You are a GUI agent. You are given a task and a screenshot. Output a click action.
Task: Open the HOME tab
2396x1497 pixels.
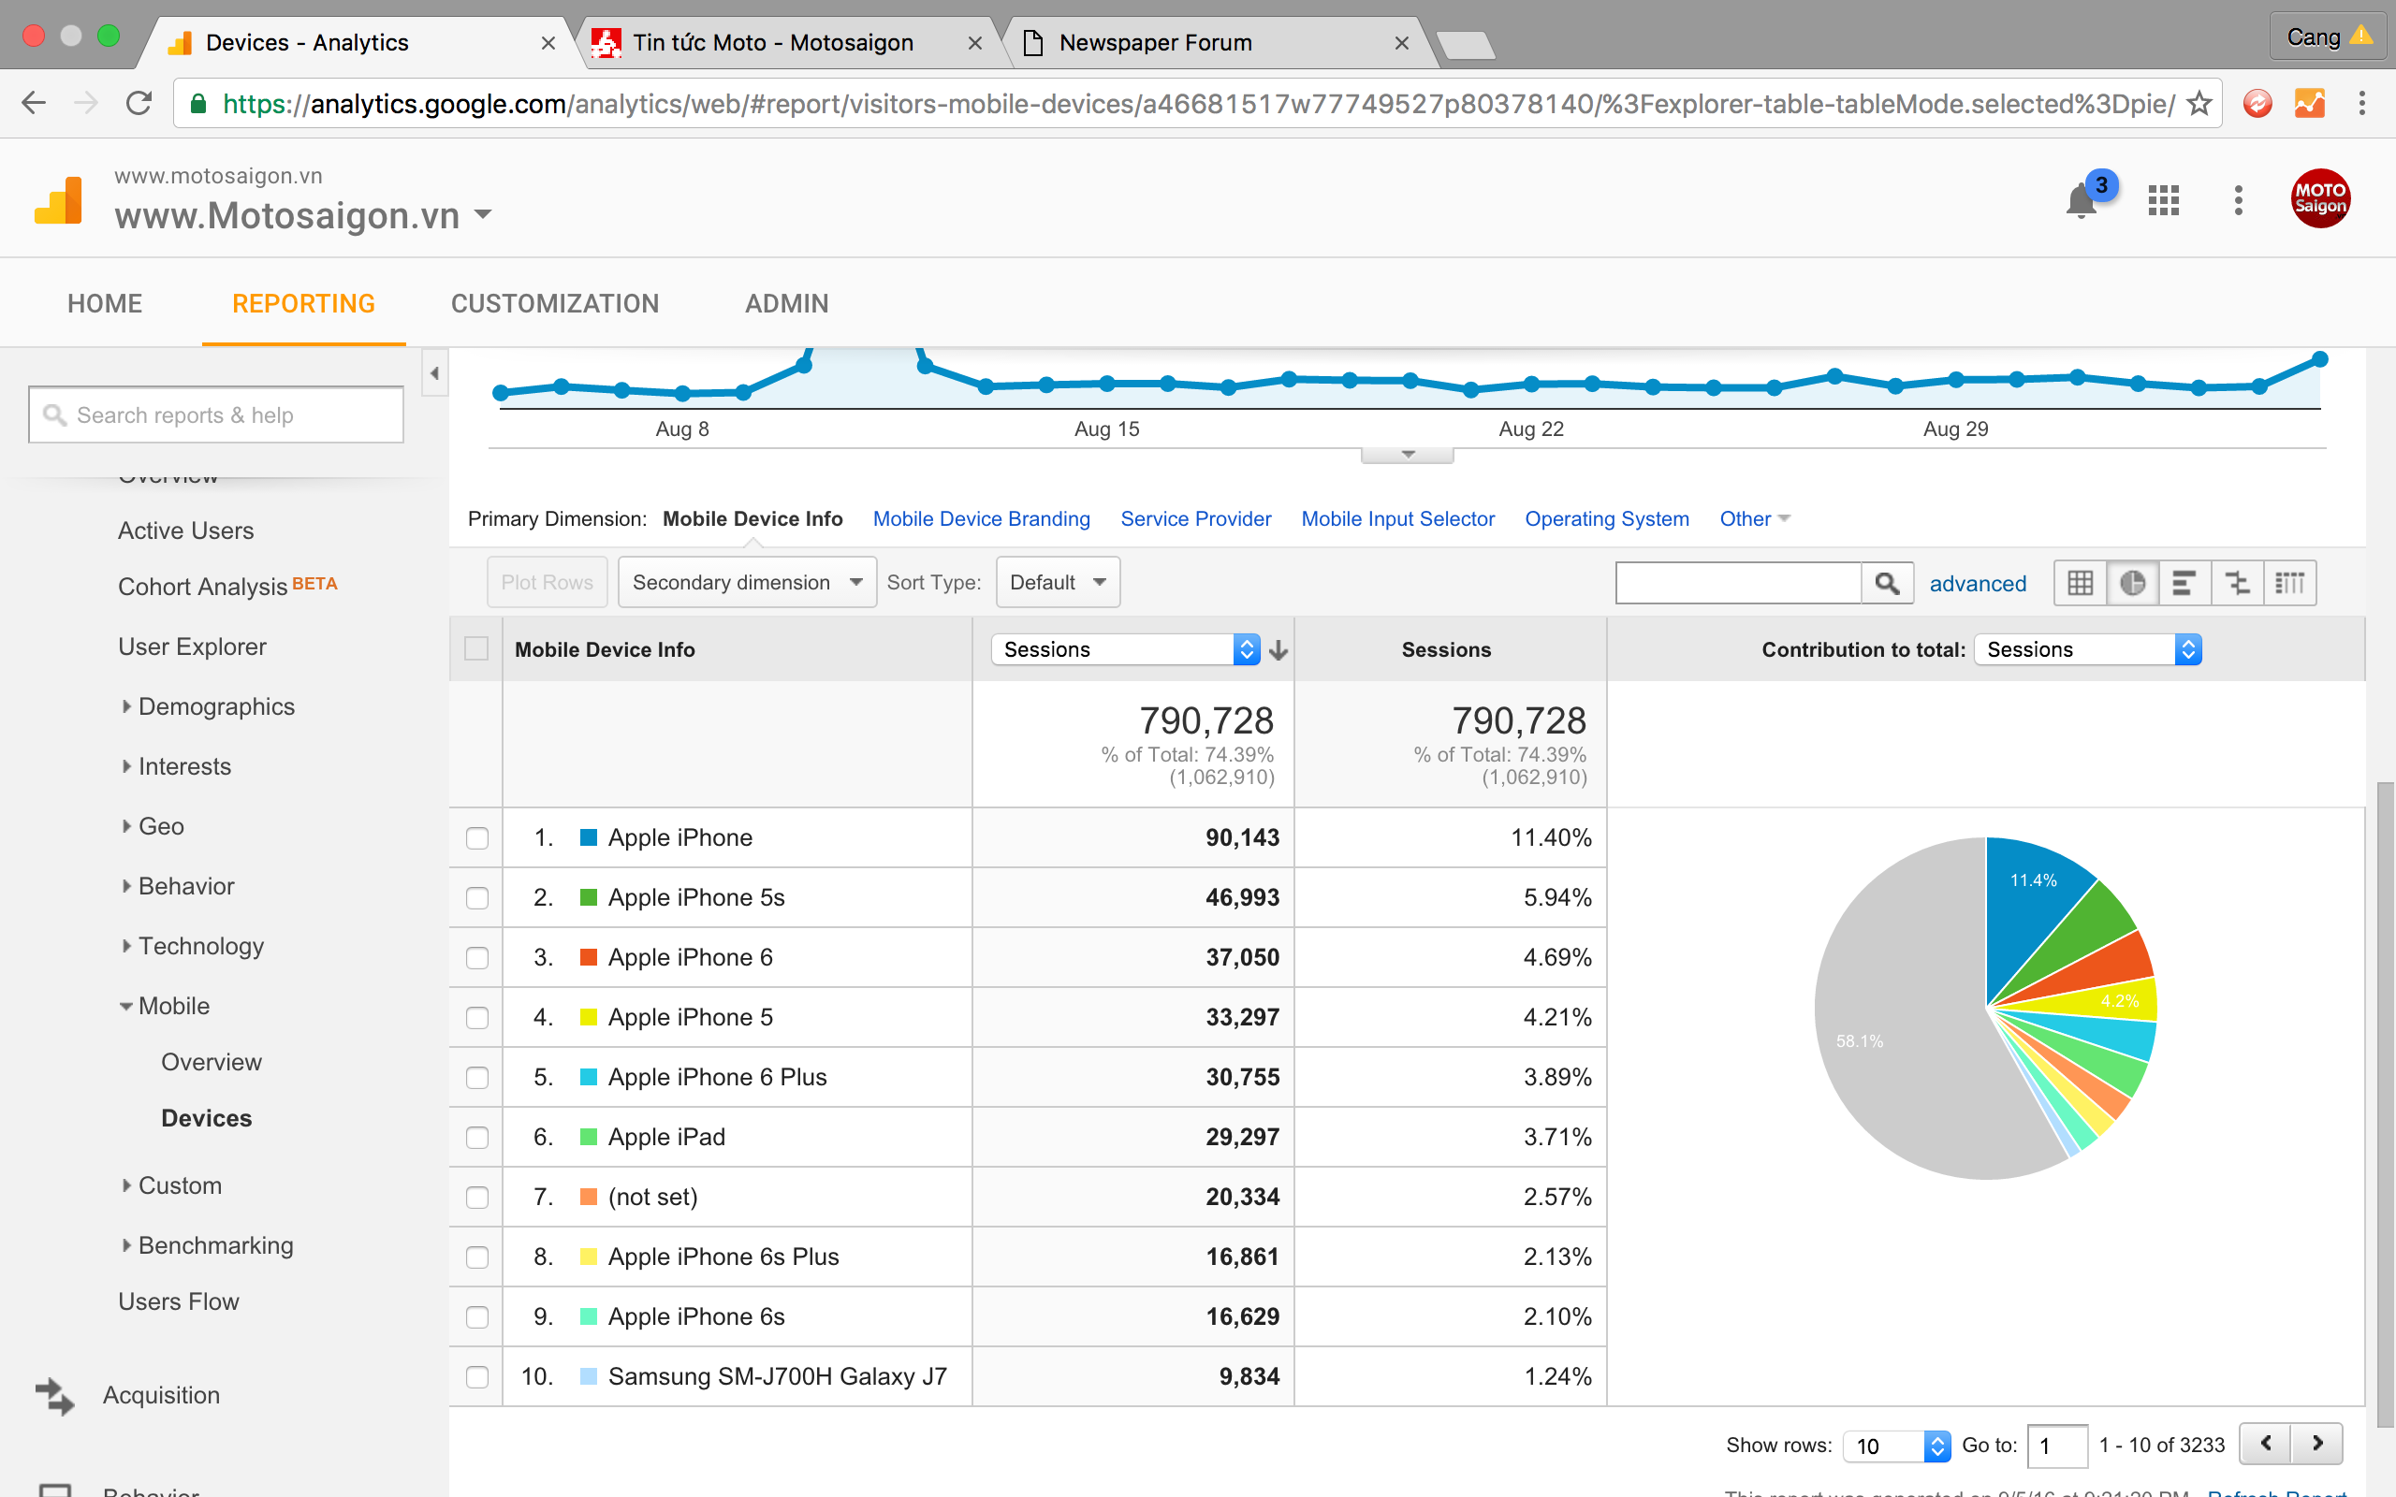point(105,303)
